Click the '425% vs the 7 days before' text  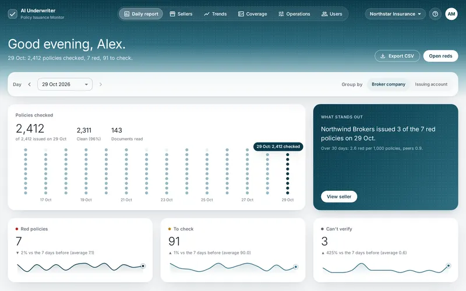pos(366,253)
